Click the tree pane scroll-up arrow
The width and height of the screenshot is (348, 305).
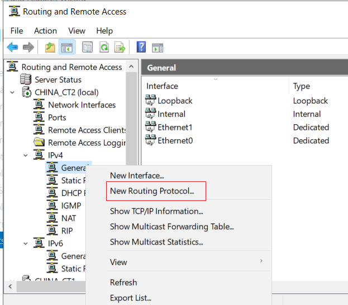(131, 67)
